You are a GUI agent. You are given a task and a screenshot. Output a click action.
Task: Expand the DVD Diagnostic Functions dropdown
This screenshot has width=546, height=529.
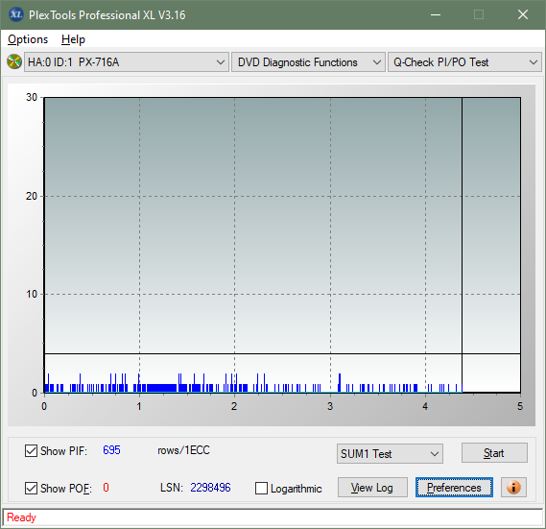tap(308, 62)
